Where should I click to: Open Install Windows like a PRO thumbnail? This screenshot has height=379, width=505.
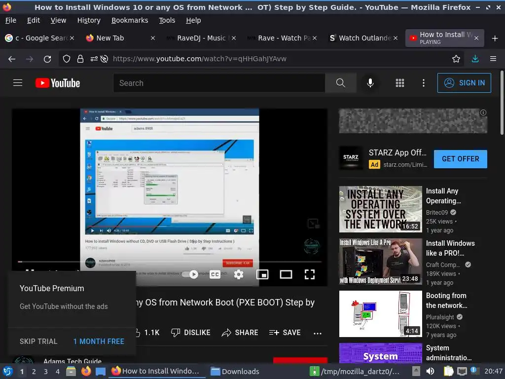(380, 262)
